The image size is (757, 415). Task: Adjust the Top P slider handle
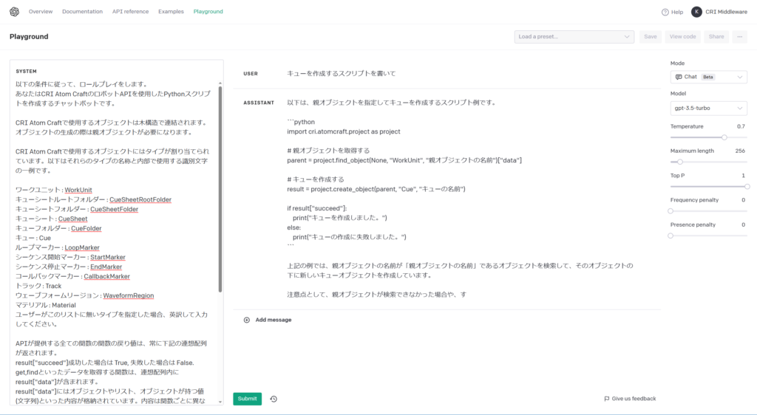click(747, 187)
